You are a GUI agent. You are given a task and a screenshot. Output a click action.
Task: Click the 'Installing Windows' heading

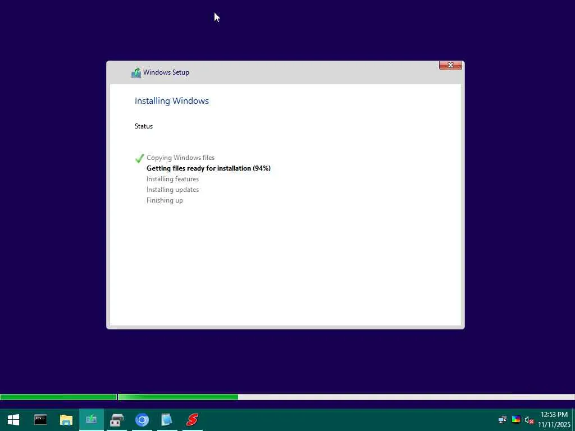172,101
